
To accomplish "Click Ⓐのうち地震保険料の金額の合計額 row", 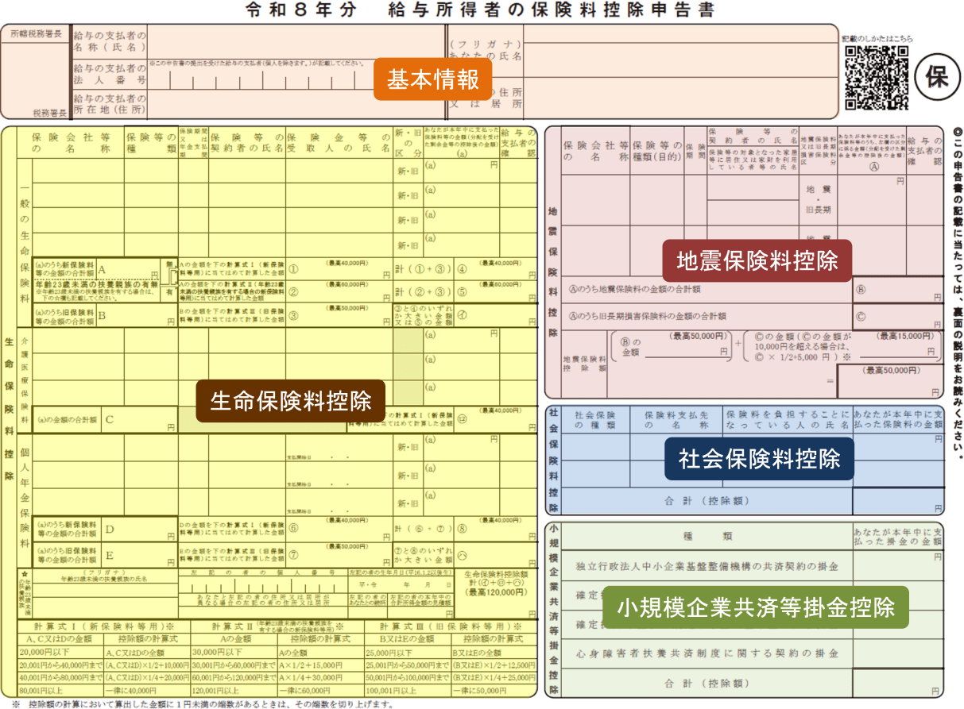I will point(707,290).
